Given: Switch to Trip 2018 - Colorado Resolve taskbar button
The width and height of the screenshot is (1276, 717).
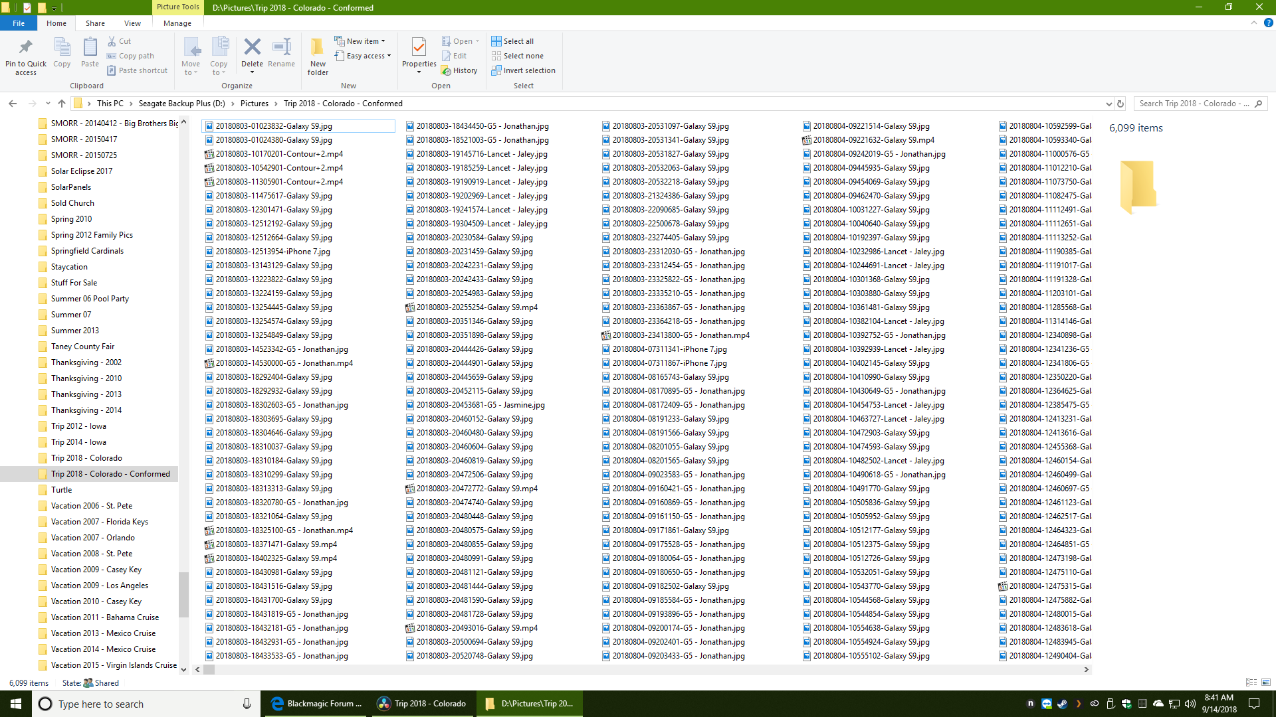Looking at the screenshot, I should [422, 704].
